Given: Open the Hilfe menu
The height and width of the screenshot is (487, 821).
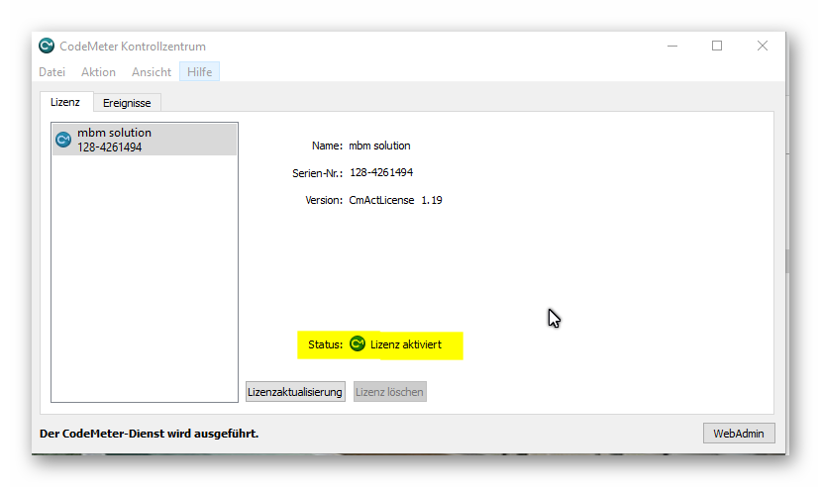Looking at the screenshot, I should point(199,72).
